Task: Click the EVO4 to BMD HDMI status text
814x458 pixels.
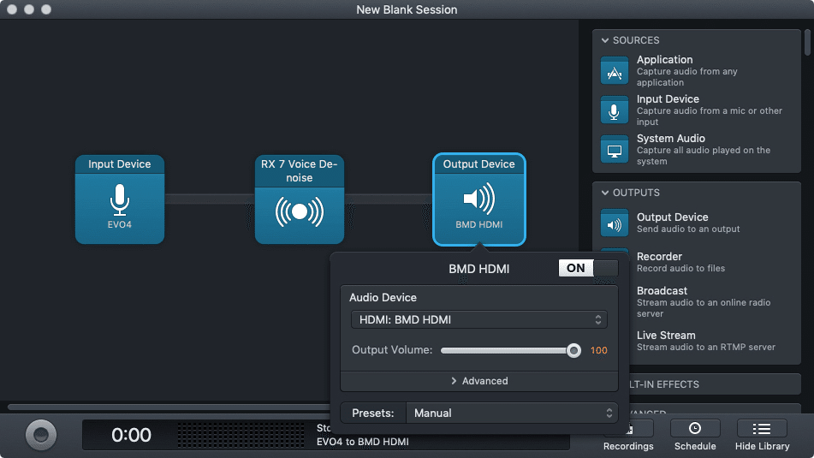Action: (x=362, y=442)
